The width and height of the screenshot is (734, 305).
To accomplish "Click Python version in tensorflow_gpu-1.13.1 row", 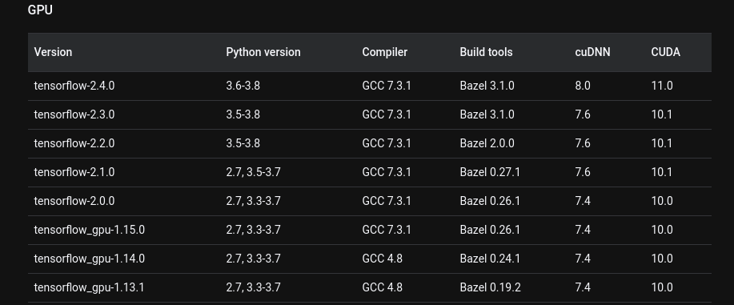I will click(x=253, y=287).
